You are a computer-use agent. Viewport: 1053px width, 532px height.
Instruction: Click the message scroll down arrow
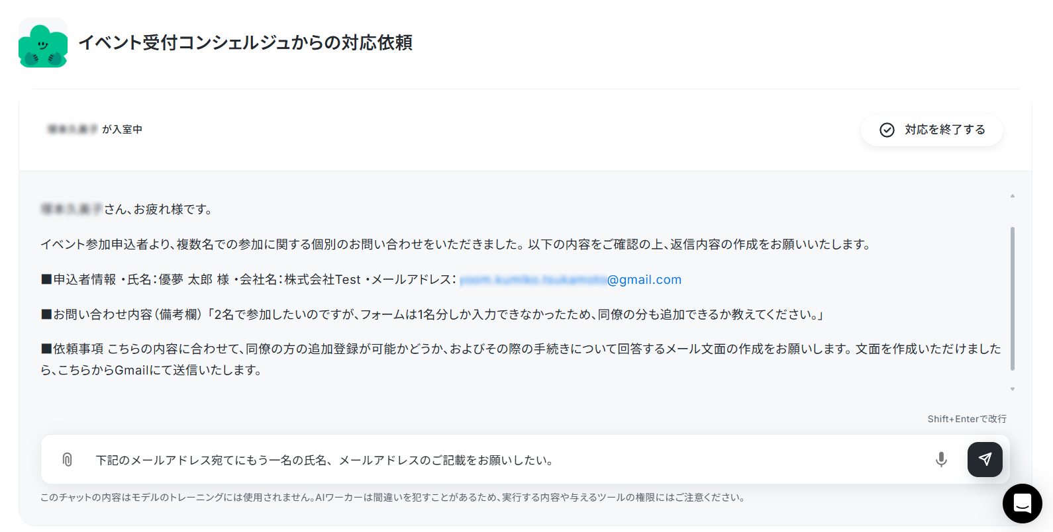coord(1012,389)
